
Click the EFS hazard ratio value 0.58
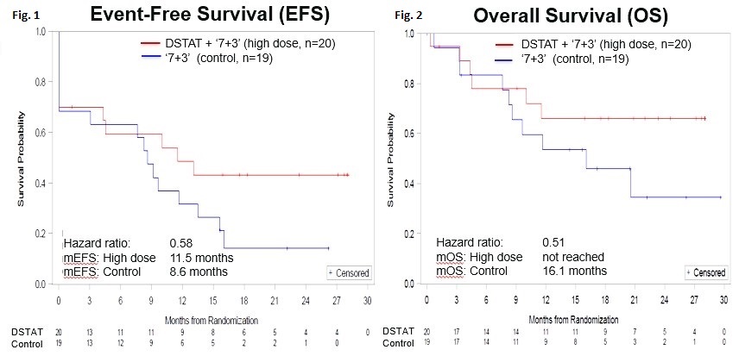[180, 244]
